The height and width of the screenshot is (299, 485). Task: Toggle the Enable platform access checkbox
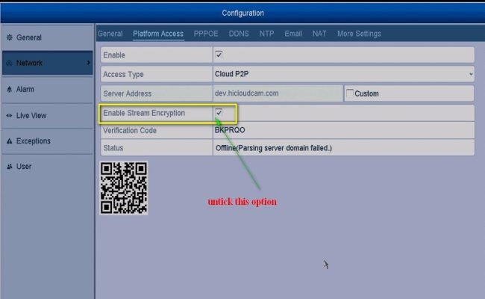[x=219, y=55]
